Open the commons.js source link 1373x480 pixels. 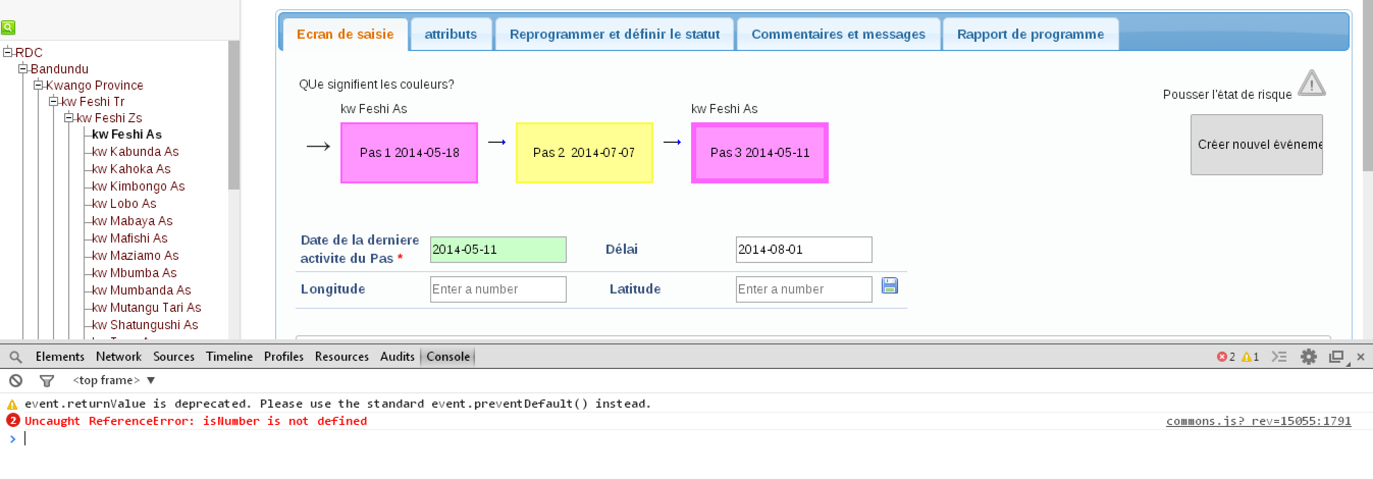[1258, 421]
